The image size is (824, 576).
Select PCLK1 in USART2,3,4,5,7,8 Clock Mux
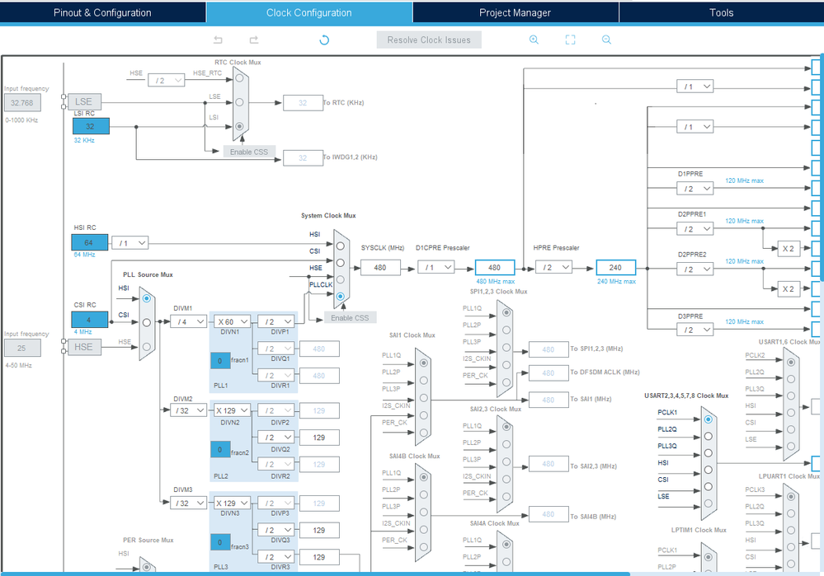(x=708, y=419)
